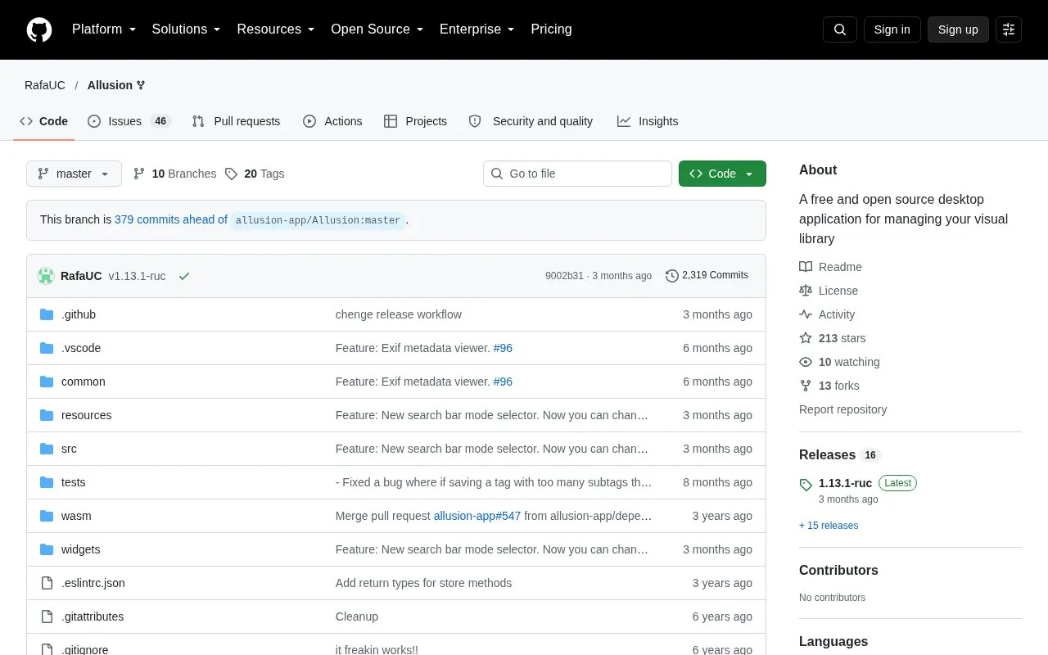Switch to the Pull requests tab
This screenshot has width=1048, height=655.
tap(236, 121)
